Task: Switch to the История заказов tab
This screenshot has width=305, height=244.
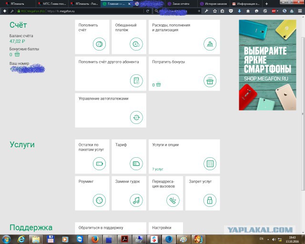Action: click(213, 4)
